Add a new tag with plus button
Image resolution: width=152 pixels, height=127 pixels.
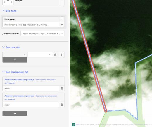[x=15, y=60]
